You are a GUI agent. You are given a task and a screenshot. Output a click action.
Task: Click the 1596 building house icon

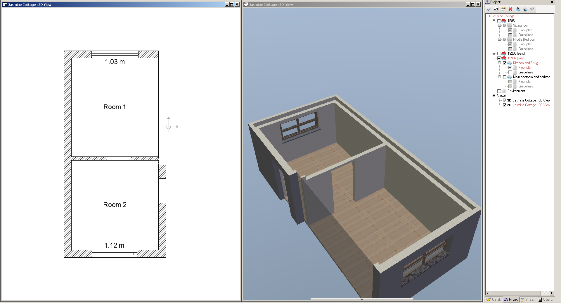coord(504,21)
